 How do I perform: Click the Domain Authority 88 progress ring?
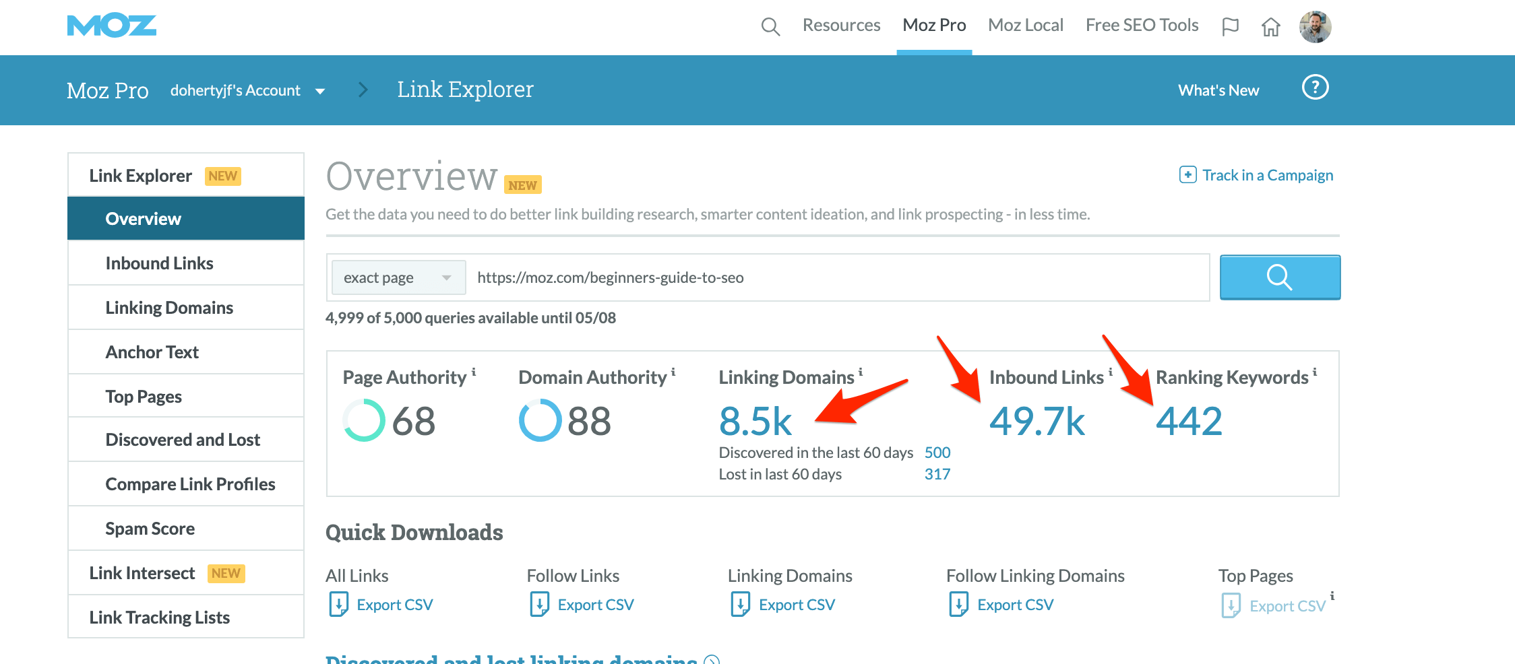tap(540, 420)
